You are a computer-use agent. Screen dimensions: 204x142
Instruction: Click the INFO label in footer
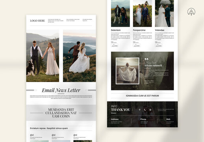tap(114, 106)
